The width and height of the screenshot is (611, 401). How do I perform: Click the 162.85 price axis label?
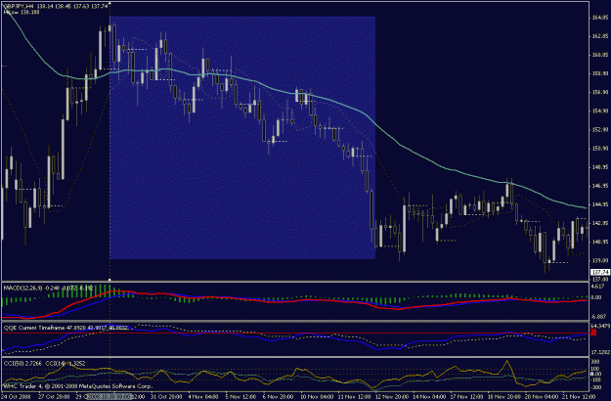[x=599, y=36]
